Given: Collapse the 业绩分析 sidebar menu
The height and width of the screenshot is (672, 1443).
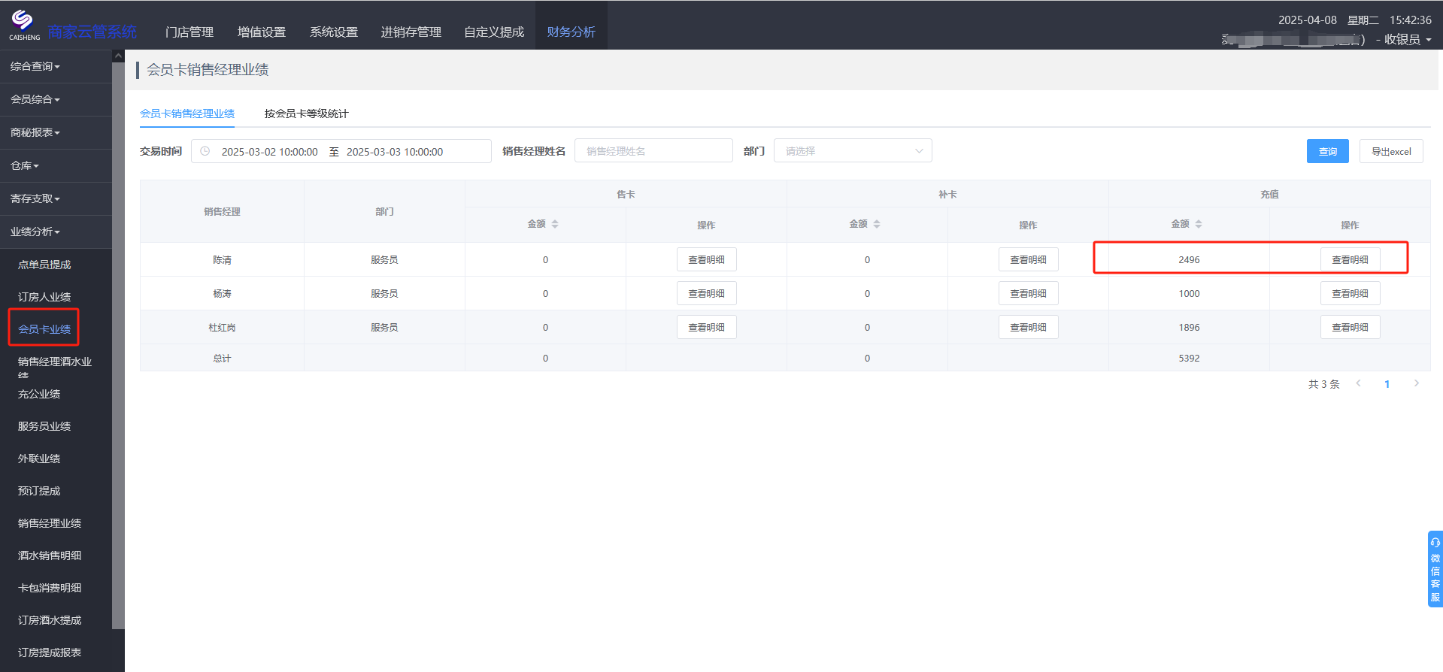Looking at the screenshot, I should coord(56,232).
